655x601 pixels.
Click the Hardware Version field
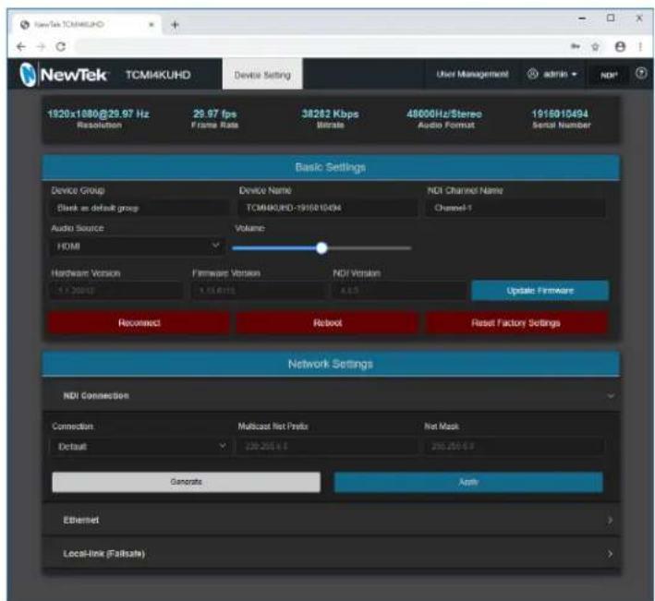coord(116,291)
